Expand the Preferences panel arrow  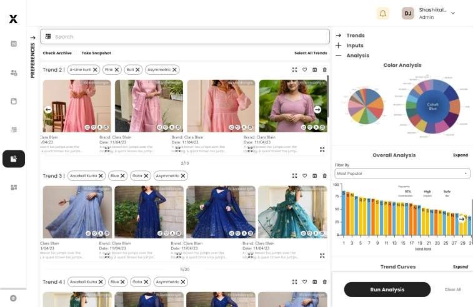pyautogui.click(x=32, y=38)
